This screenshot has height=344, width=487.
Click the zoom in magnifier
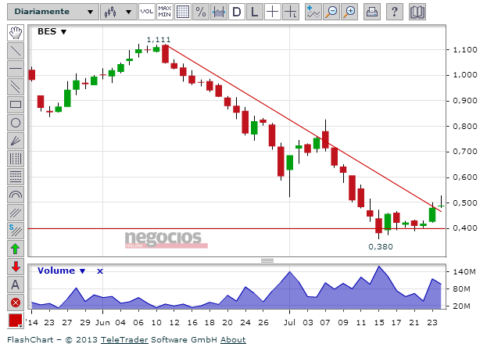tap(349, 12)
